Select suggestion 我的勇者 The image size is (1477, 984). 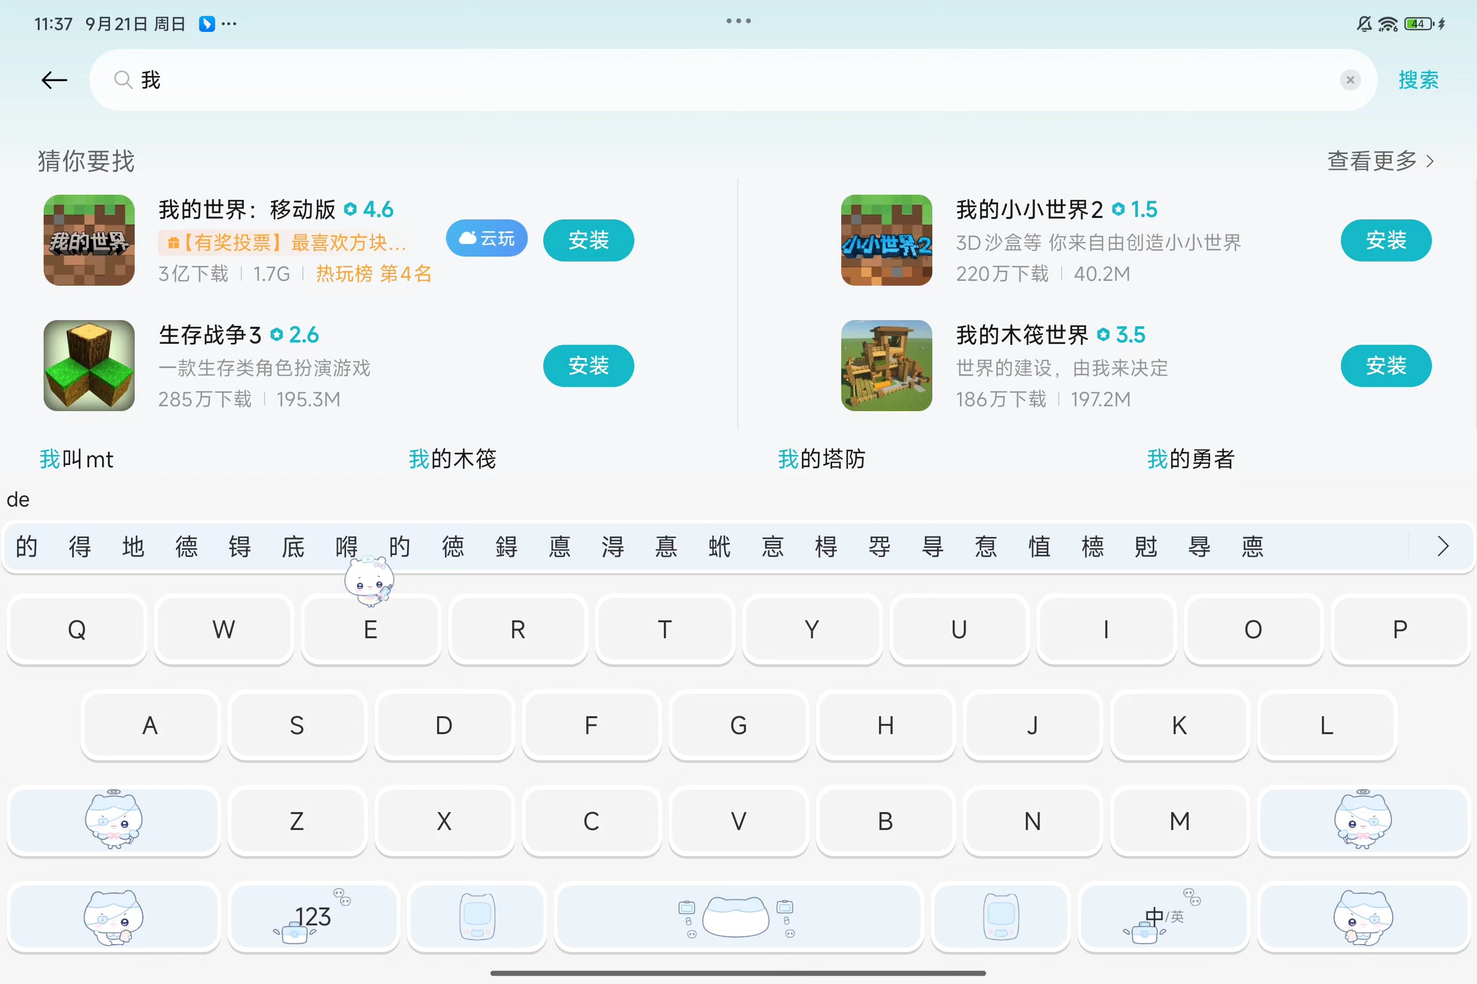click(1191, 460)
